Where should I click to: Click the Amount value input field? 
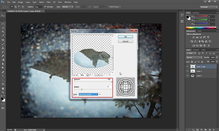(109, 79)
